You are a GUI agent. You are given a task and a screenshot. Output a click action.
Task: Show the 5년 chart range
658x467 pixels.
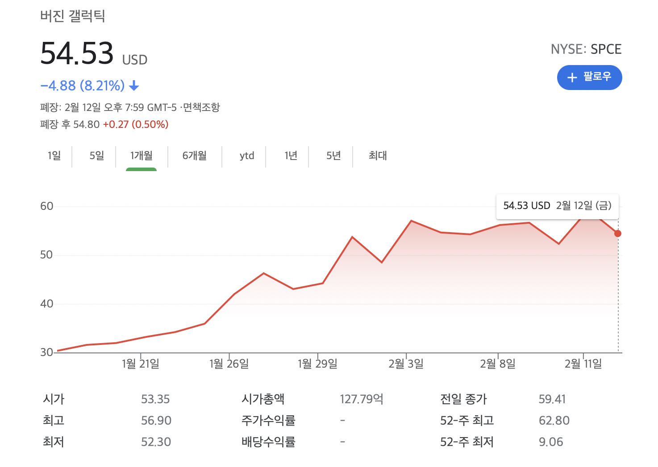333,156
